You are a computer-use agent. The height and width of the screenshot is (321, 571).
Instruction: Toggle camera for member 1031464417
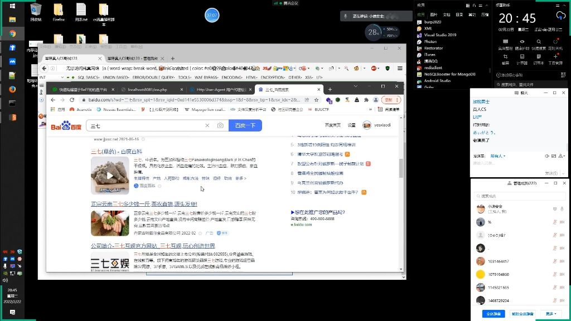pyautogui.click(x=562, y=261)
